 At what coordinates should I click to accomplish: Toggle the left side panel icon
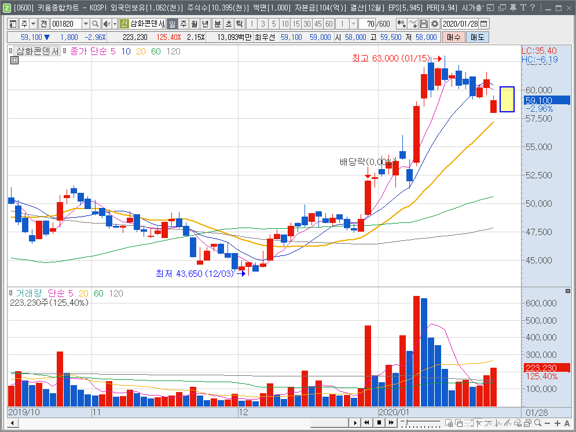pyautogui.click(x=13, y=24)
